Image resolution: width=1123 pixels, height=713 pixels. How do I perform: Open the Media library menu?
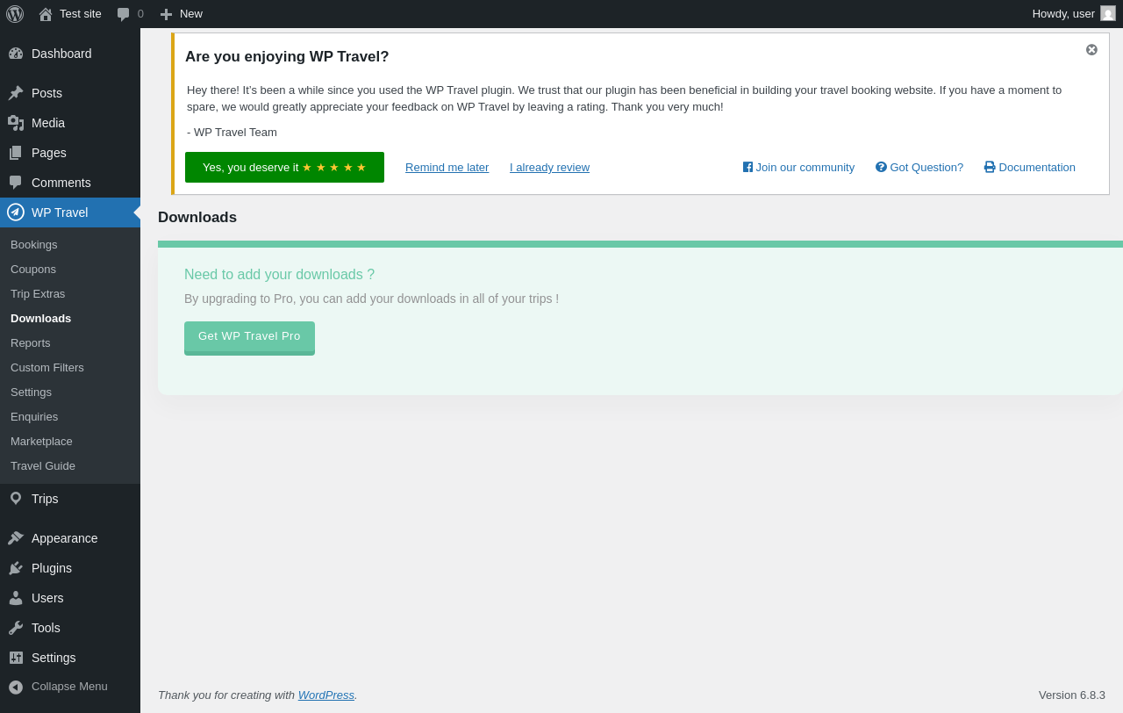click(70, 123)
